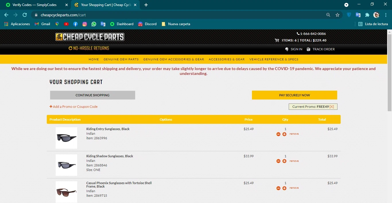Open the WhatsApp bookmark icon

pos(94,24)
